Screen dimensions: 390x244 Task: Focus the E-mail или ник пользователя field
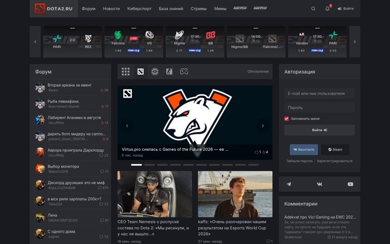pos(320,94)
